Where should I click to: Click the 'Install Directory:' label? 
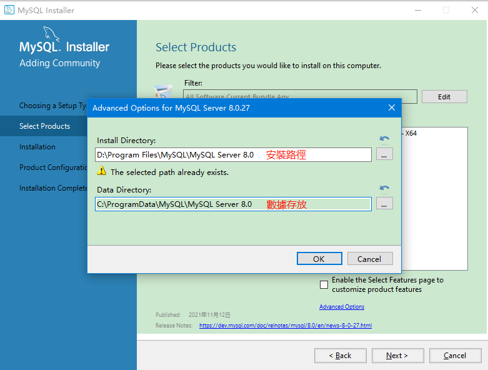[126, 141]
